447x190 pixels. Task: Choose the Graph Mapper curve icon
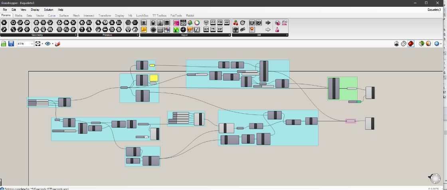197,30
